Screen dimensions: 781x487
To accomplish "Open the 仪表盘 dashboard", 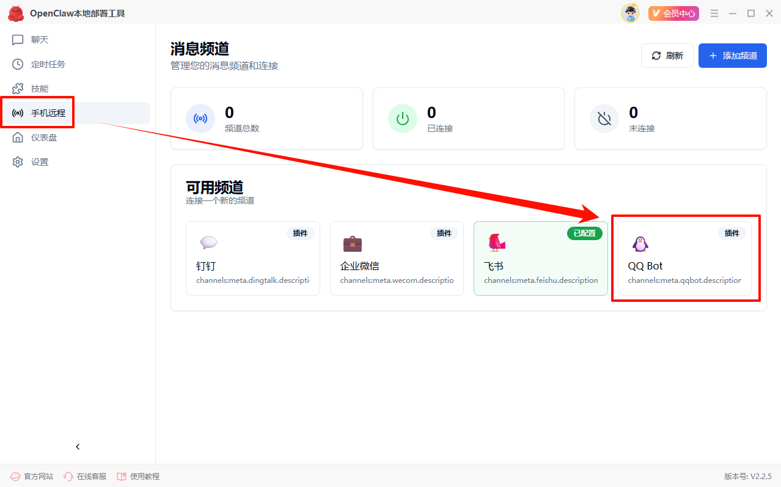I will click(x=43, y=137).
